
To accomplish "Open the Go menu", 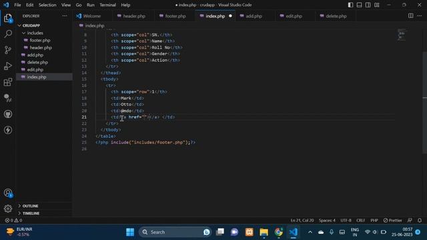I will 79,5.
